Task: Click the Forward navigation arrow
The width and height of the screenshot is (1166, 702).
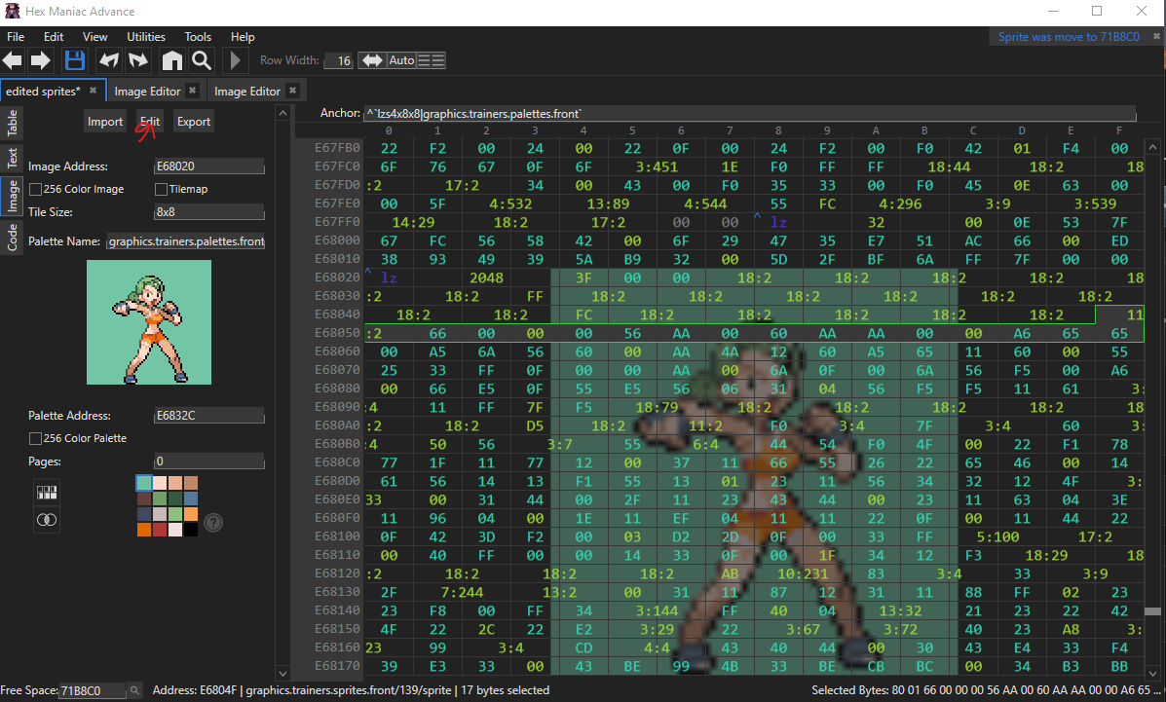Action: click(x=40, y=60)
